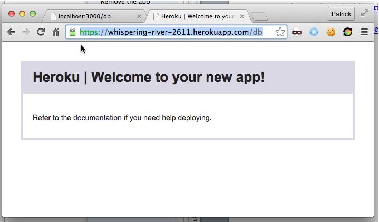
Task: Click the yellow minimize window button
Action: 22,14
